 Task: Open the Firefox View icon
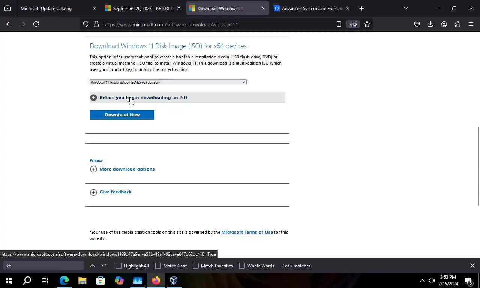7,8
